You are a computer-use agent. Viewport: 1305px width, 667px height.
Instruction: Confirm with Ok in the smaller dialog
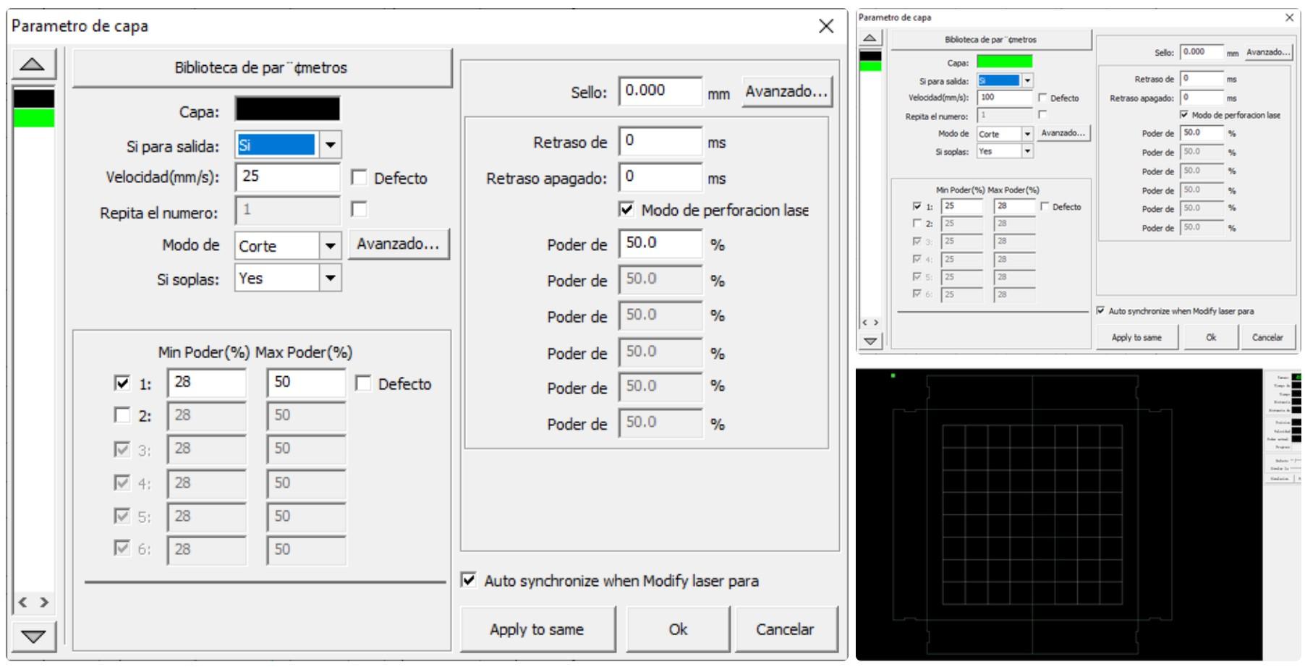click(x=1211, y=337)
